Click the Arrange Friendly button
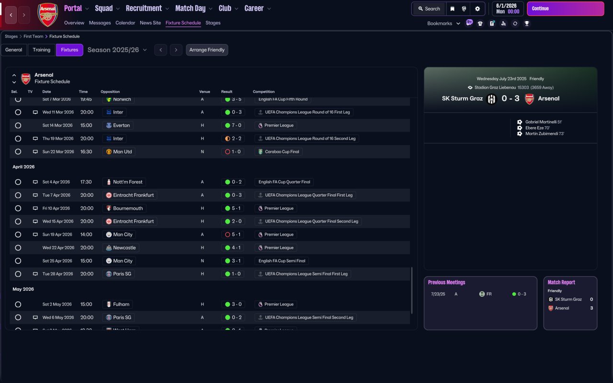Viewport: 613px width, 383px height. (x=207, y=50)
